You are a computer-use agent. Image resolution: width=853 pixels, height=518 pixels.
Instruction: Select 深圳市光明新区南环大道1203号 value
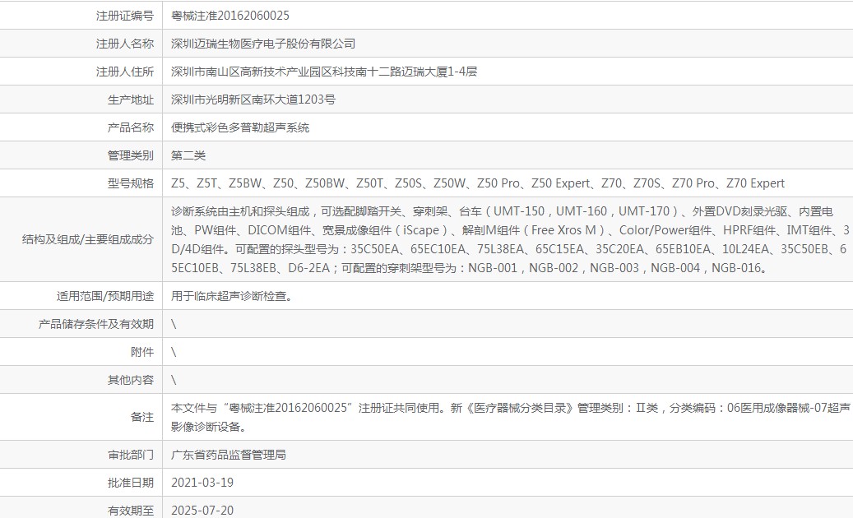point(253,100)
